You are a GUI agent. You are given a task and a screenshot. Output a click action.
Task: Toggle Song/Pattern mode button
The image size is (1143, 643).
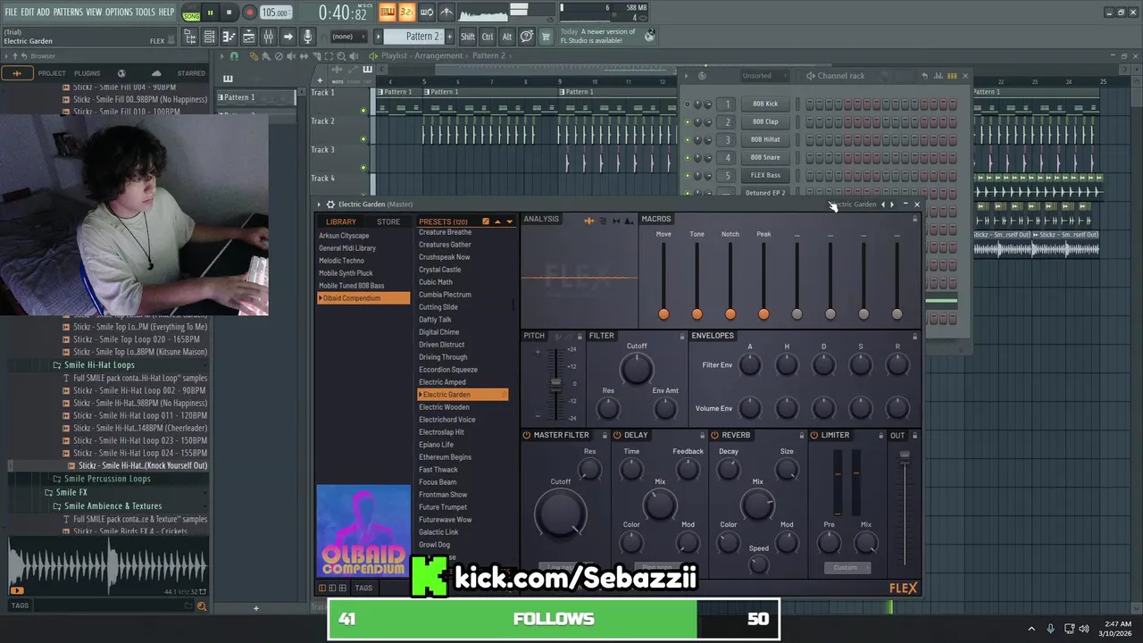(x=191, y=13)
